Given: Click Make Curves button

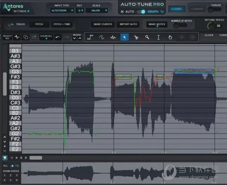Looking at the screenshot, I should point(103,24).
